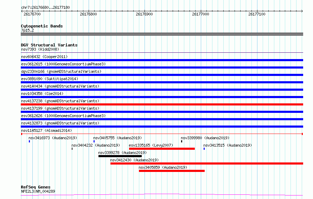Open nsv4137199 (gnomADStructuralVariants) label
This screenshot has height=199, width=313.
60,108
